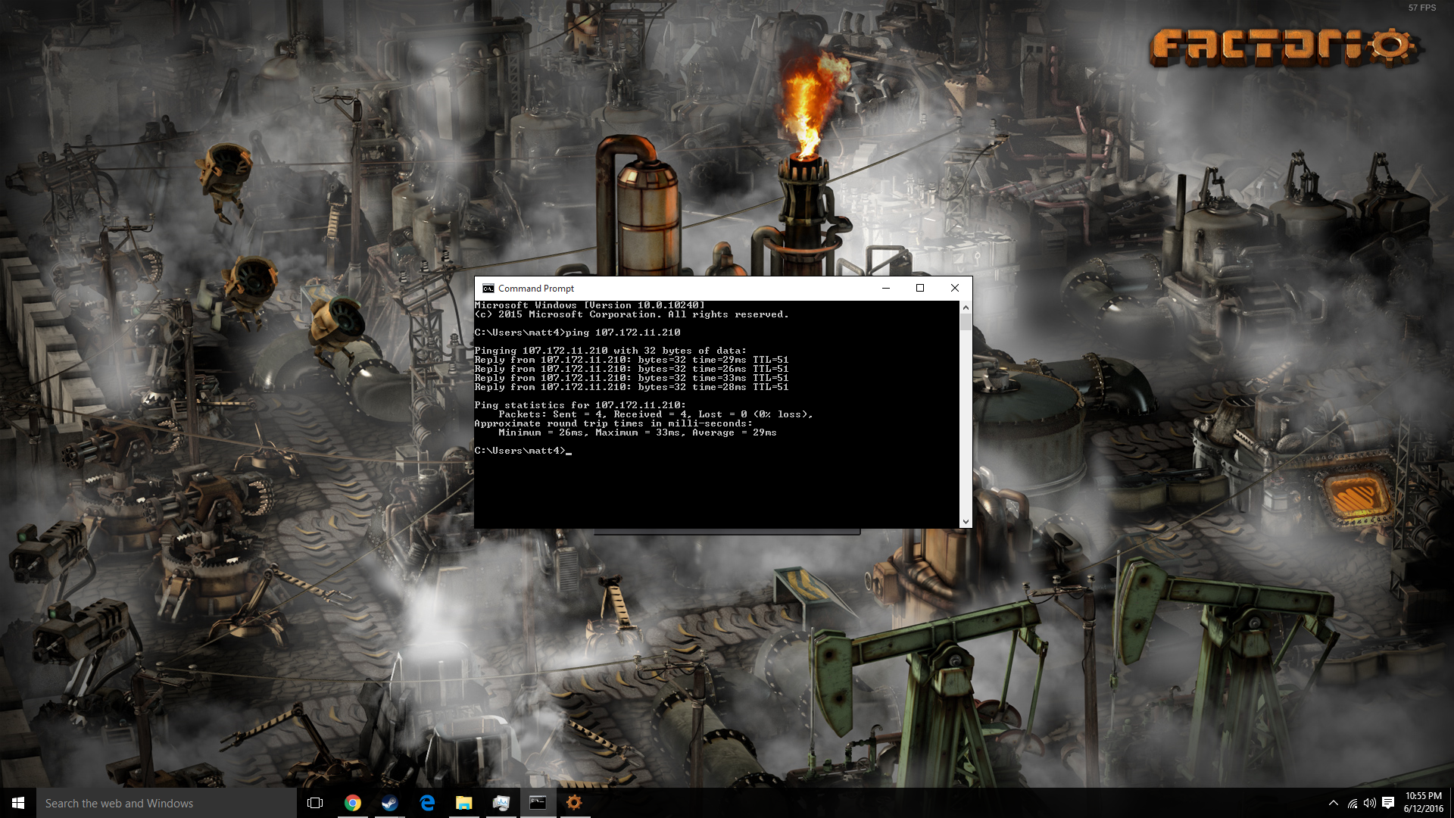Close the Command Prompt window
This screenshot has height=818, width=1454.
click(x=955, y=289)
